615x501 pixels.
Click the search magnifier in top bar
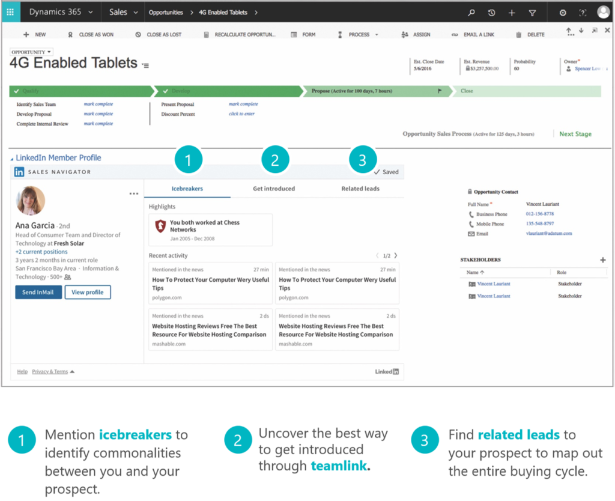click(x=471, y=13)
